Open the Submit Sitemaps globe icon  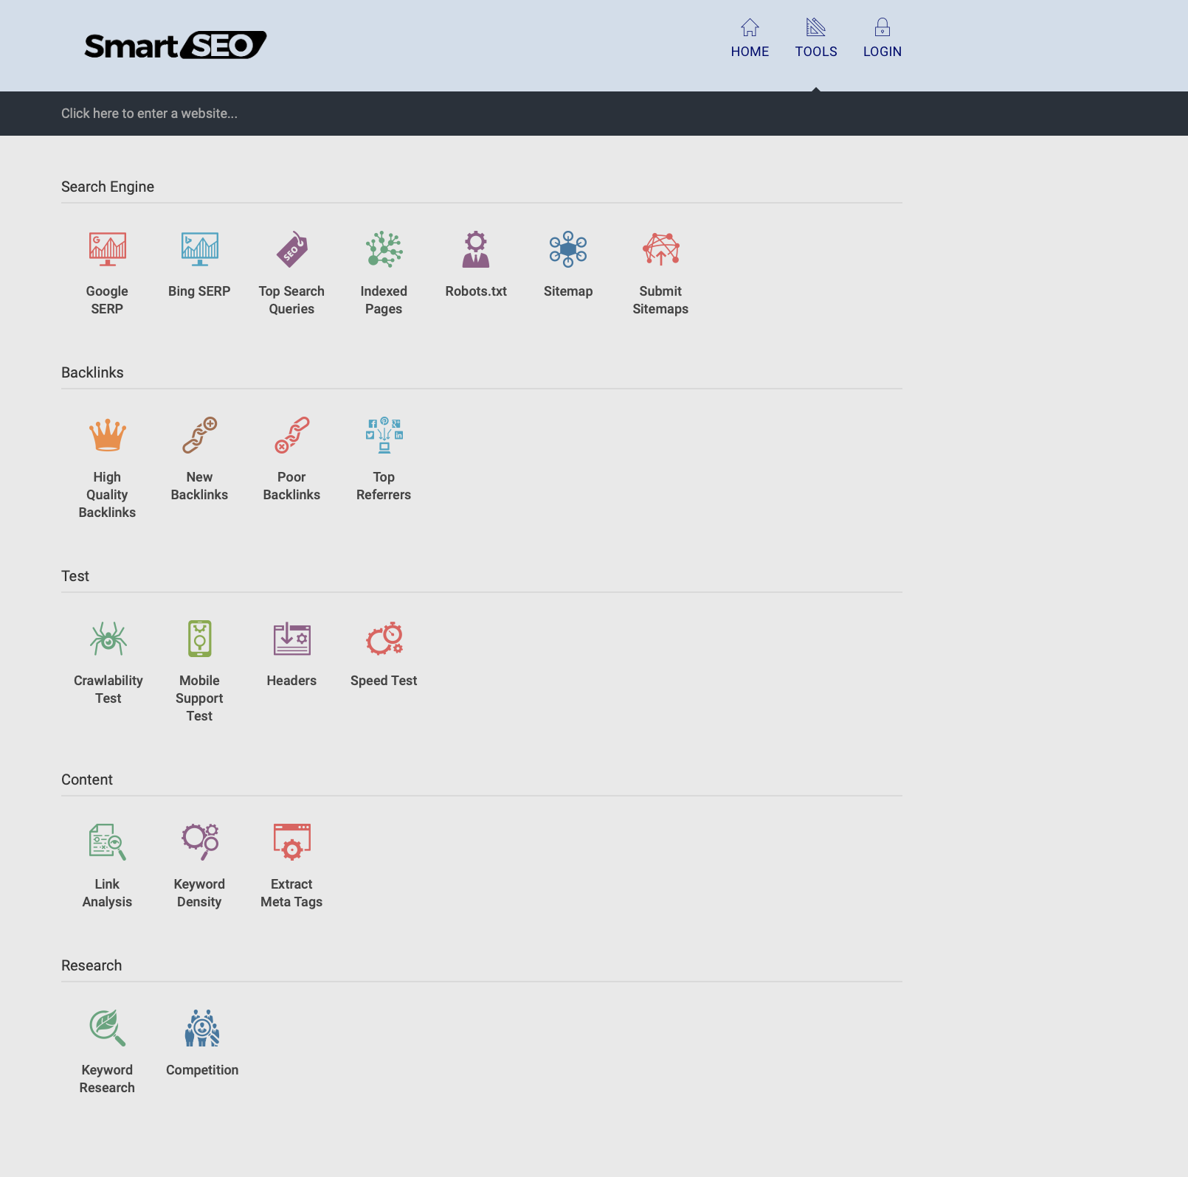coord(660,249)
